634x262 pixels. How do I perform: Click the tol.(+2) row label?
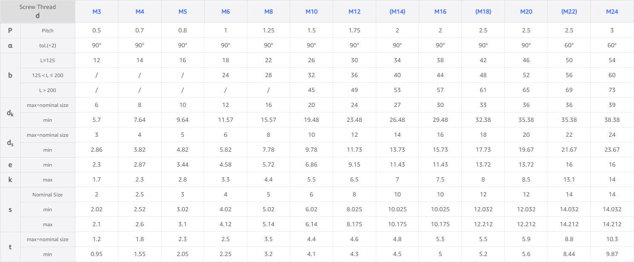[x=48, y=46]
